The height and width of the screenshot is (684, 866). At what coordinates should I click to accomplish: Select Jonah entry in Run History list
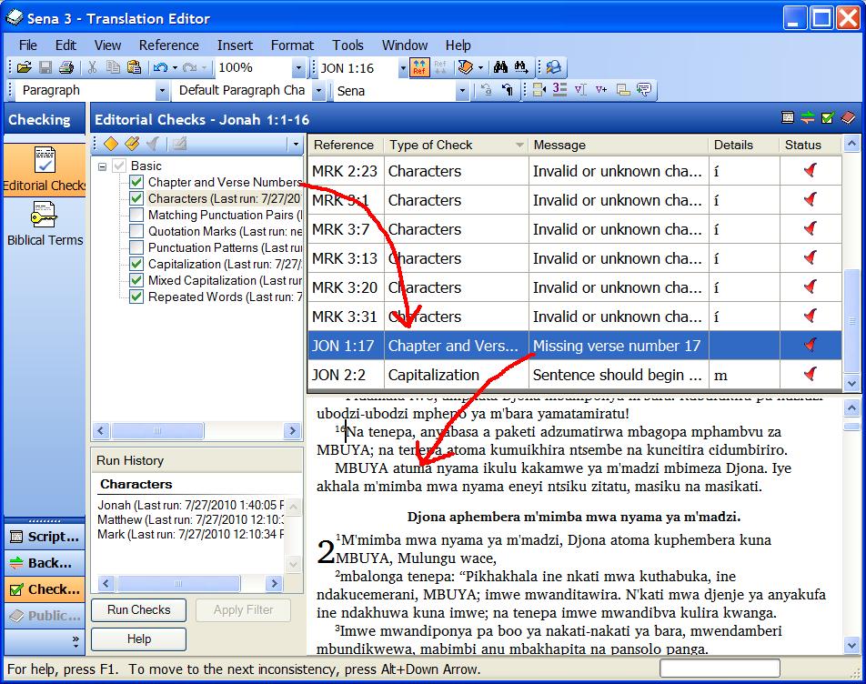[x=191, y=505]
